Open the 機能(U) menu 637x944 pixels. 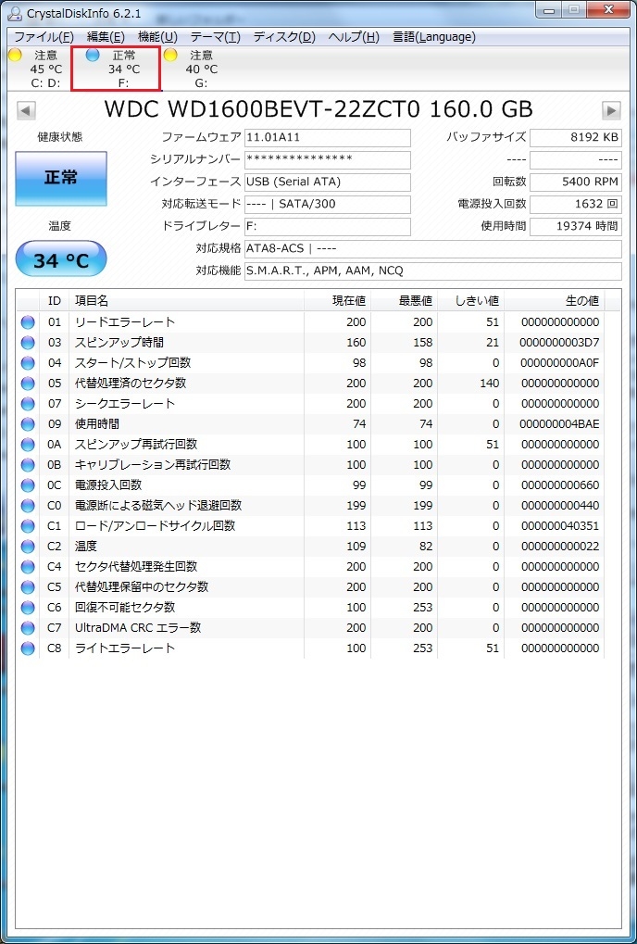tap(157, 37)
